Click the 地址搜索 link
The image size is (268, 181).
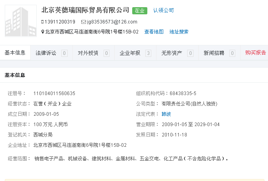tap(179, 32)
